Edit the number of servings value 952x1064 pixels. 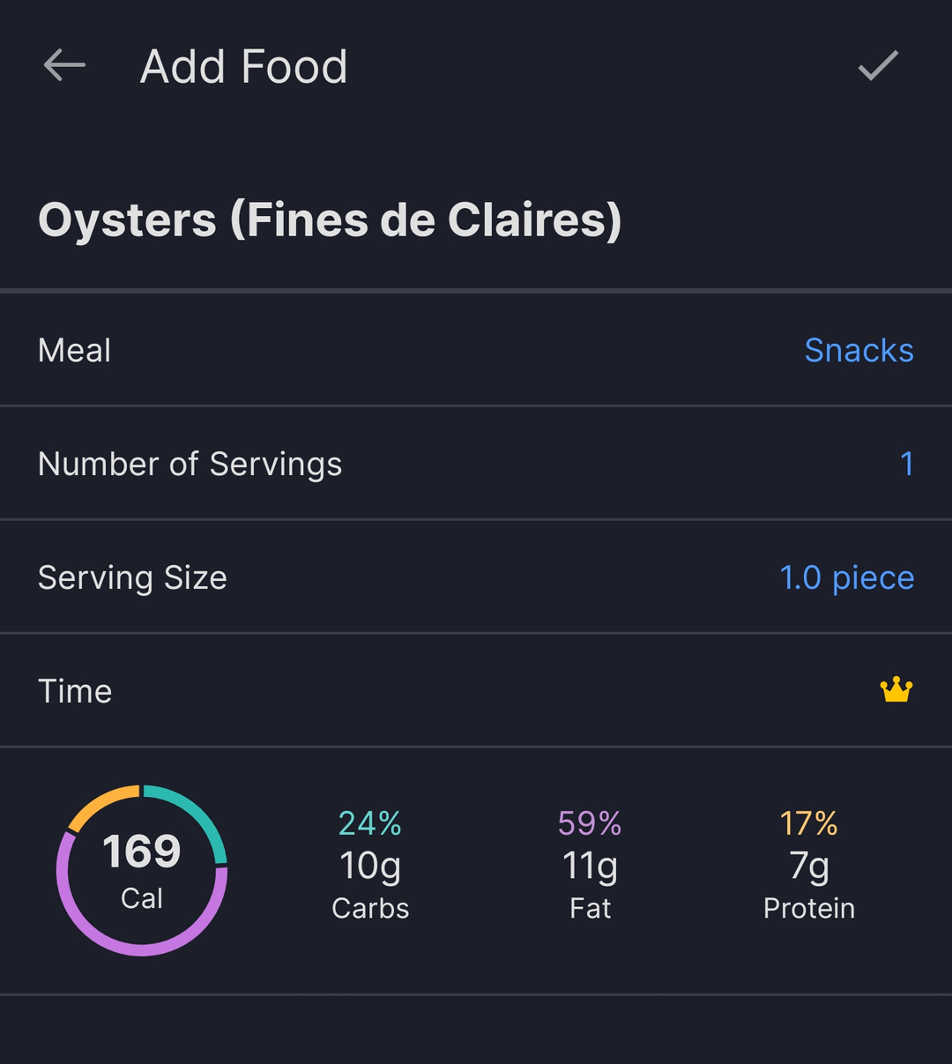(x=906, y=464)
